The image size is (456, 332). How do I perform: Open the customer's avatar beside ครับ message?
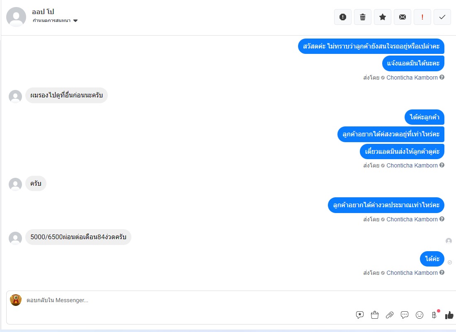tap(15, 184)
